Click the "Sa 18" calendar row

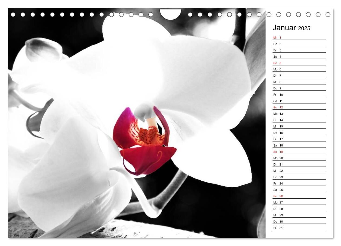coord(278,145)
